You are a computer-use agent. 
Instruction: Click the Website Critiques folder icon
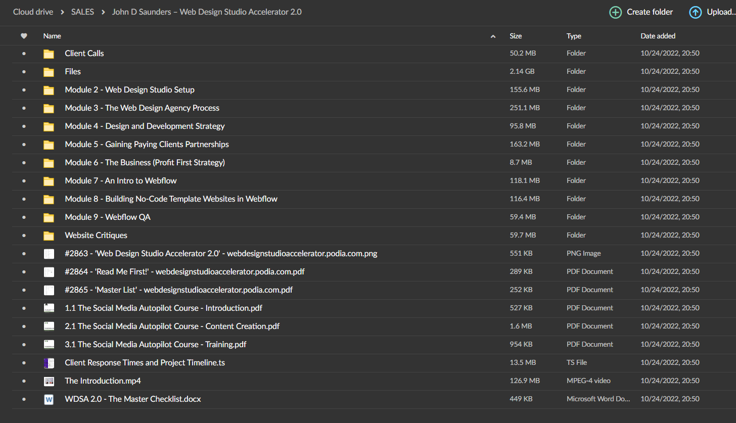click(49, 236)
